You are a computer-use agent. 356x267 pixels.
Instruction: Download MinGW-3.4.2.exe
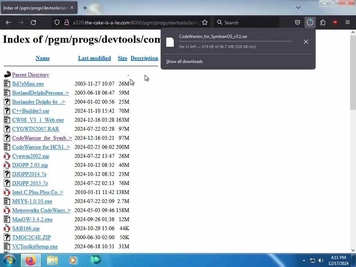click(32, 219)
